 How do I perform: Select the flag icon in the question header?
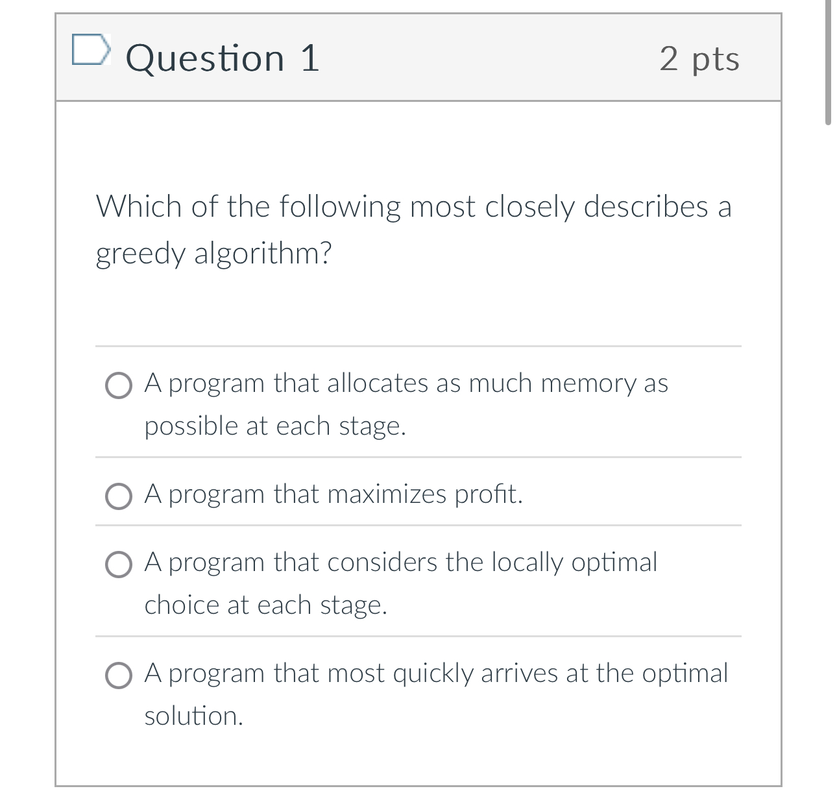91,51
